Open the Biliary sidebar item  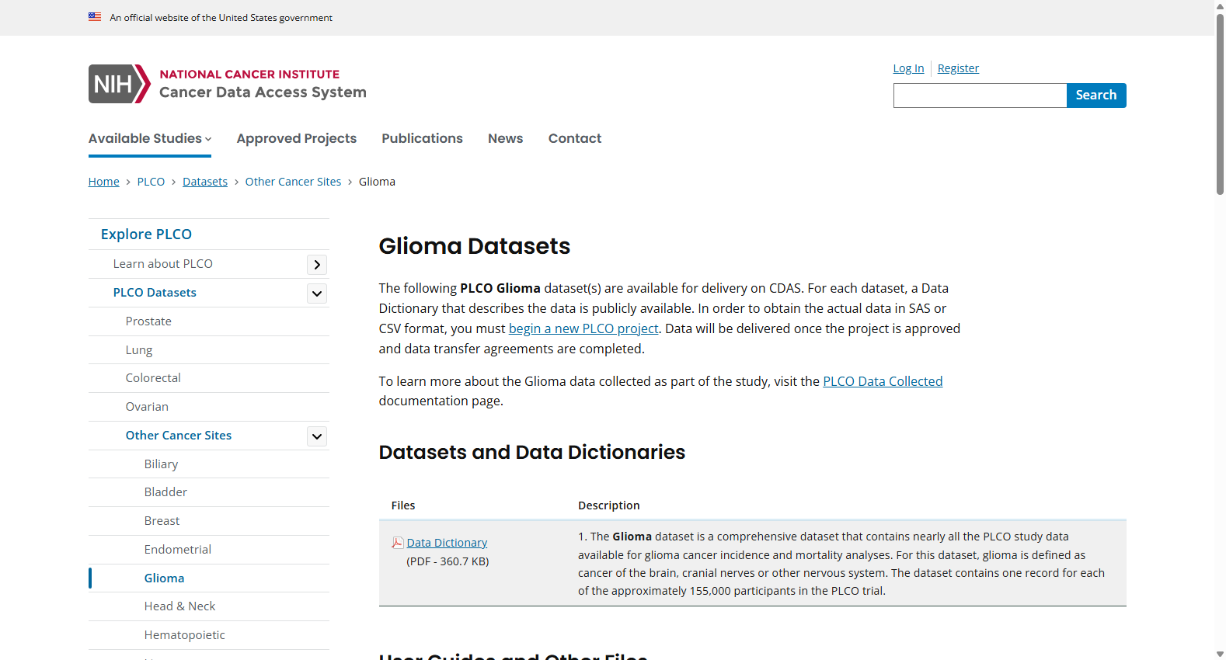coord(161,464)
